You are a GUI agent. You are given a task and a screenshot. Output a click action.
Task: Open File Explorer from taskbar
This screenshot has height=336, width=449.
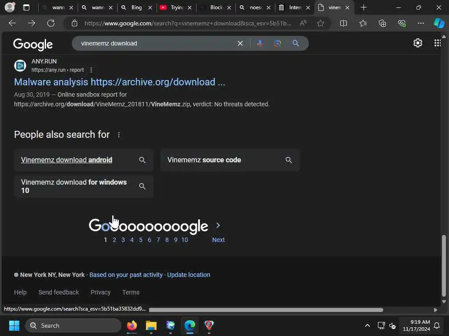(151, 325)
